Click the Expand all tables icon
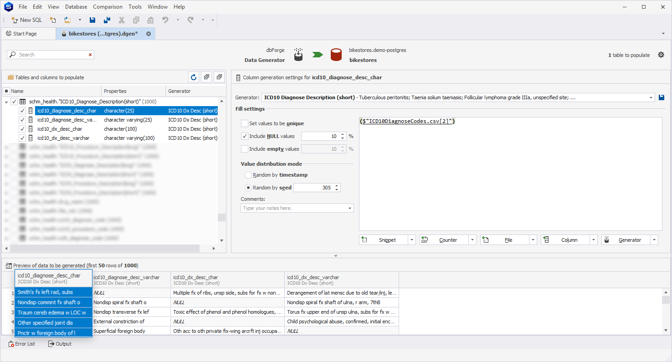 pyautogui.click(x=207, y=77)
